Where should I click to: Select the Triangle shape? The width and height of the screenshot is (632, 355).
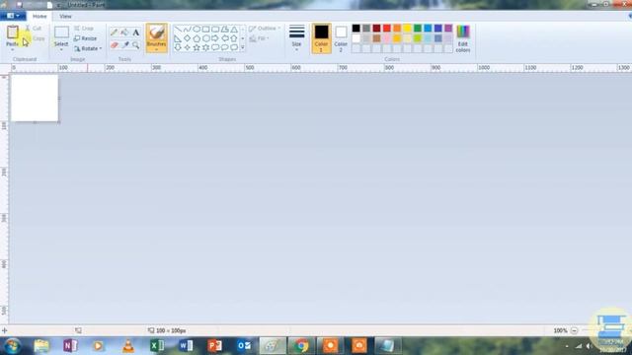234,29
